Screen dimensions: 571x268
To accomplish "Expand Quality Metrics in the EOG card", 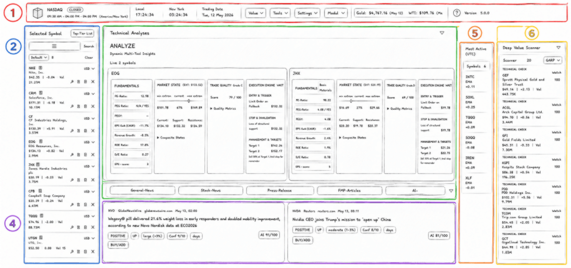I will (223, 108).
